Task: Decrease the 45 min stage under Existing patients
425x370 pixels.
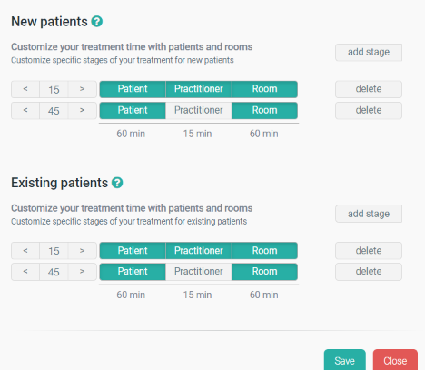Action: pyautogui.click(x=25, y=272)
